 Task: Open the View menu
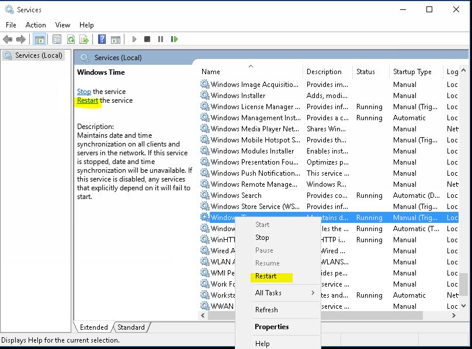click(63, 25)
